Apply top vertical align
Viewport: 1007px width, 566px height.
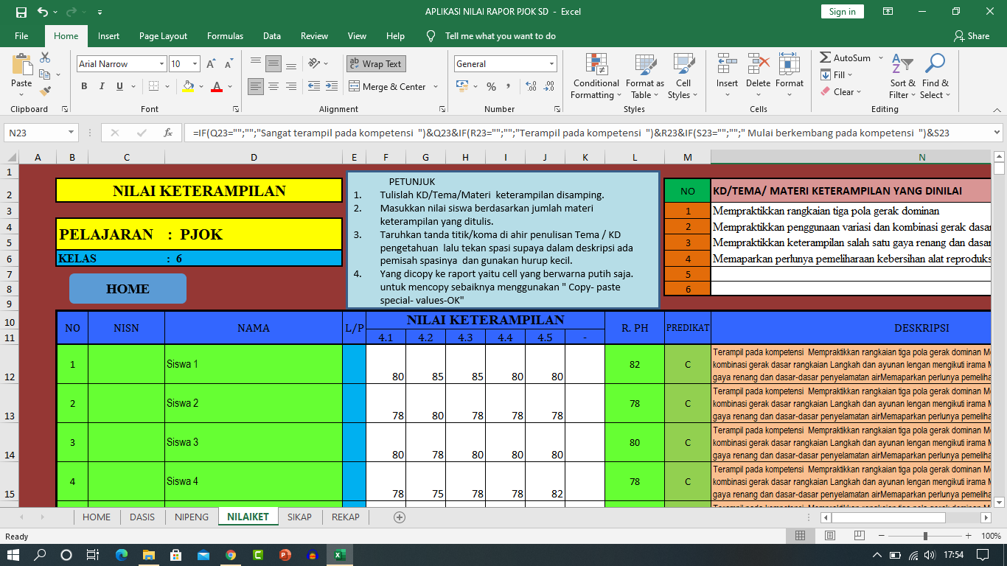[x=256, y=63]
